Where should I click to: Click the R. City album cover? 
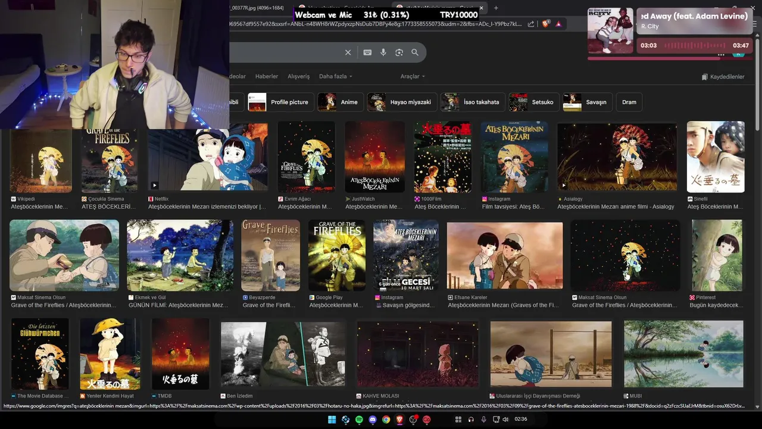pyautogui.click(x=610, y=31)
